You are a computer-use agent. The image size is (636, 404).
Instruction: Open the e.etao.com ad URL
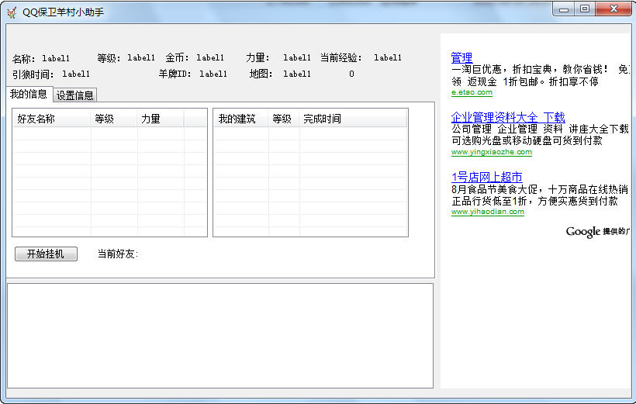[472, 92]
